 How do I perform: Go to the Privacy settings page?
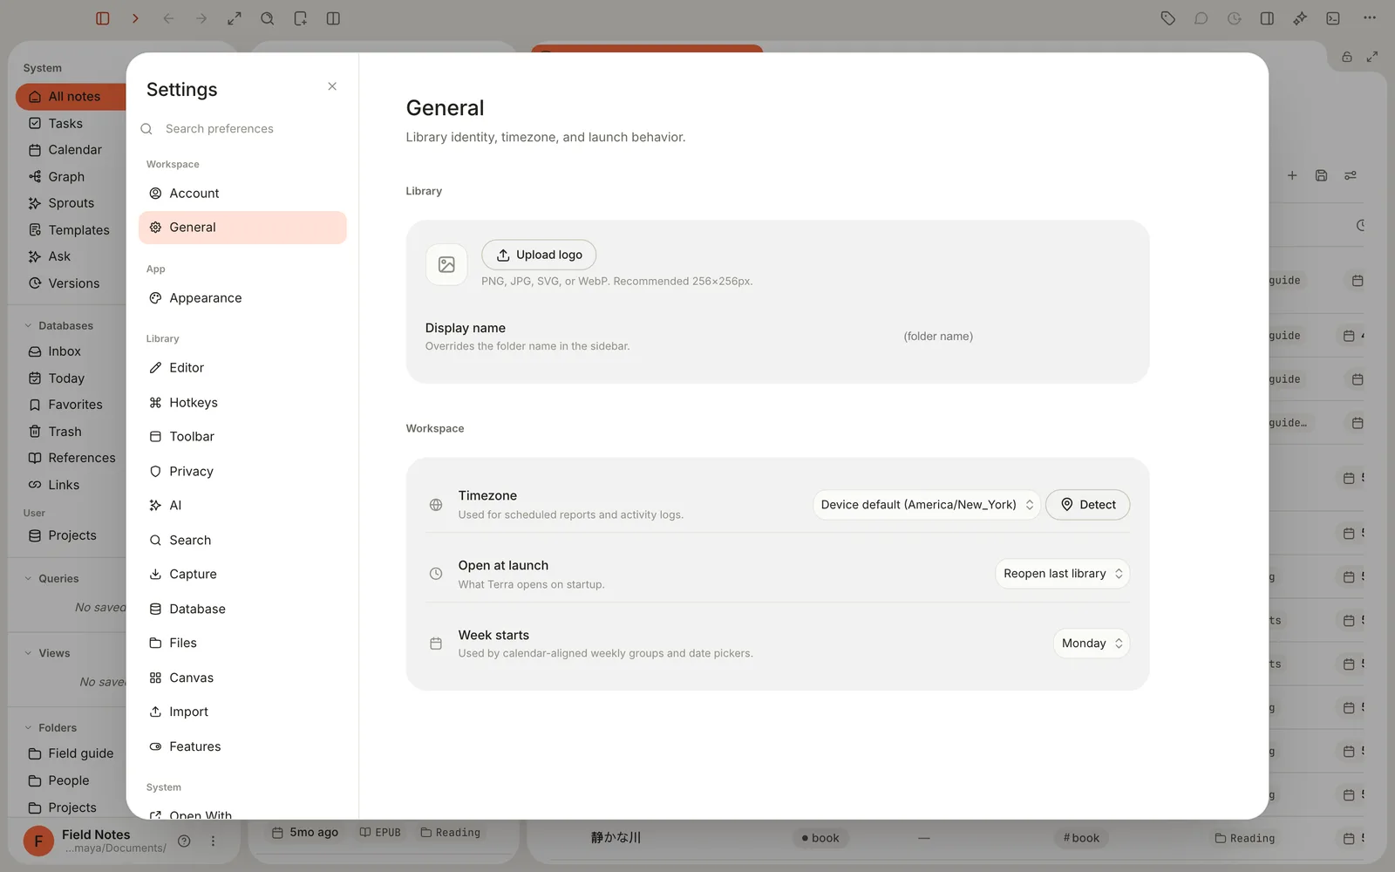pos(242,472)
